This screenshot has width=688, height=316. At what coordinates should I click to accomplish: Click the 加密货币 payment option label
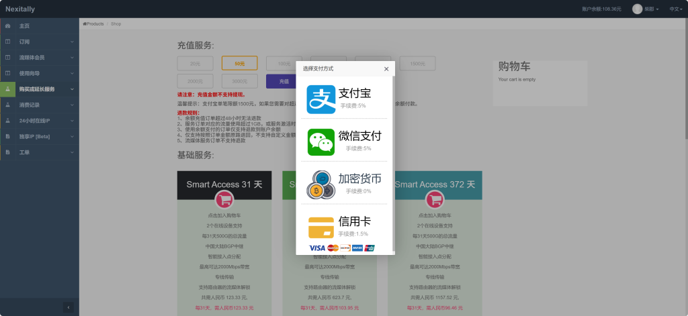coord(360,178)
